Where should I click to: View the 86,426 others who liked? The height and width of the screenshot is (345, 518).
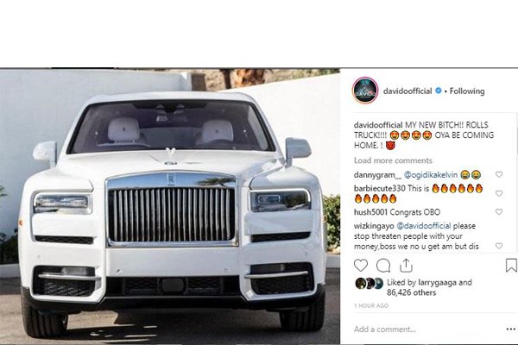pos(411,293)
